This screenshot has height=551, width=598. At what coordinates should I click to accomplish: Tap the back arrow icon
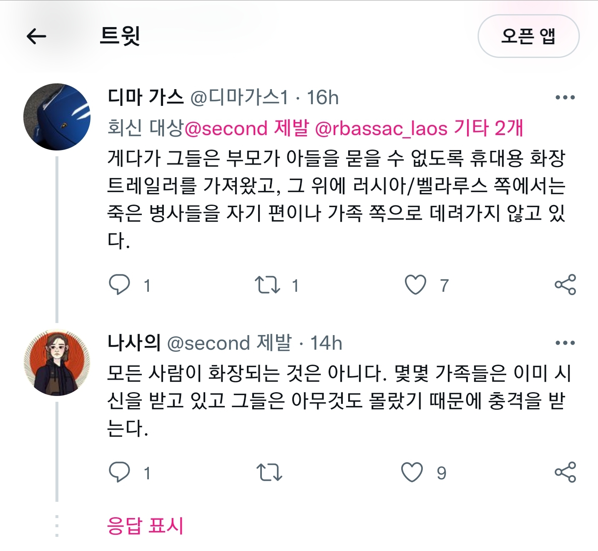pos(36,36)
